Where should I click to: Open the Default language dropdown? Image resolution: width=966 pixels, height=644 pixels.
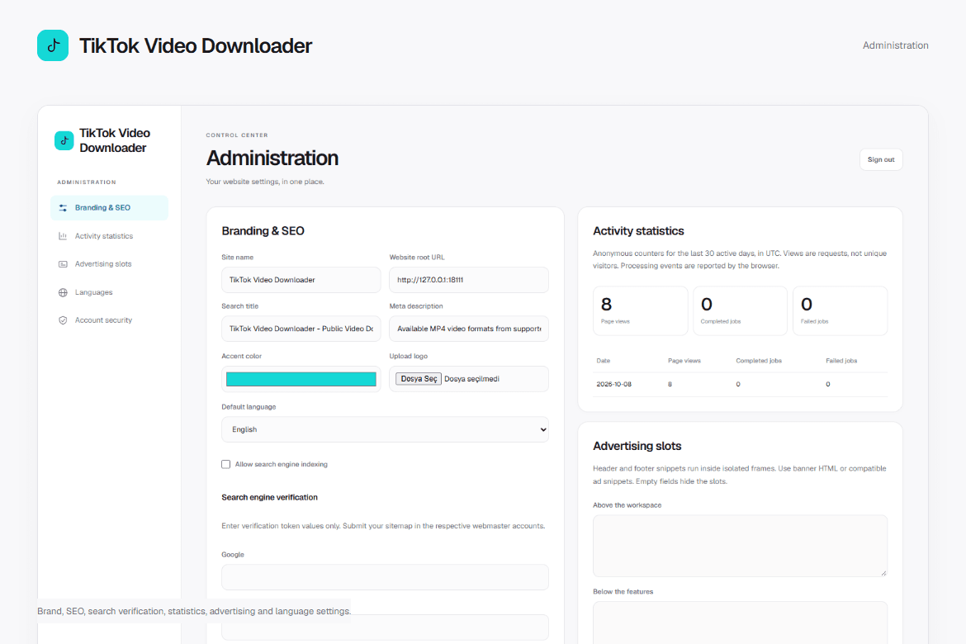point(385,429)
